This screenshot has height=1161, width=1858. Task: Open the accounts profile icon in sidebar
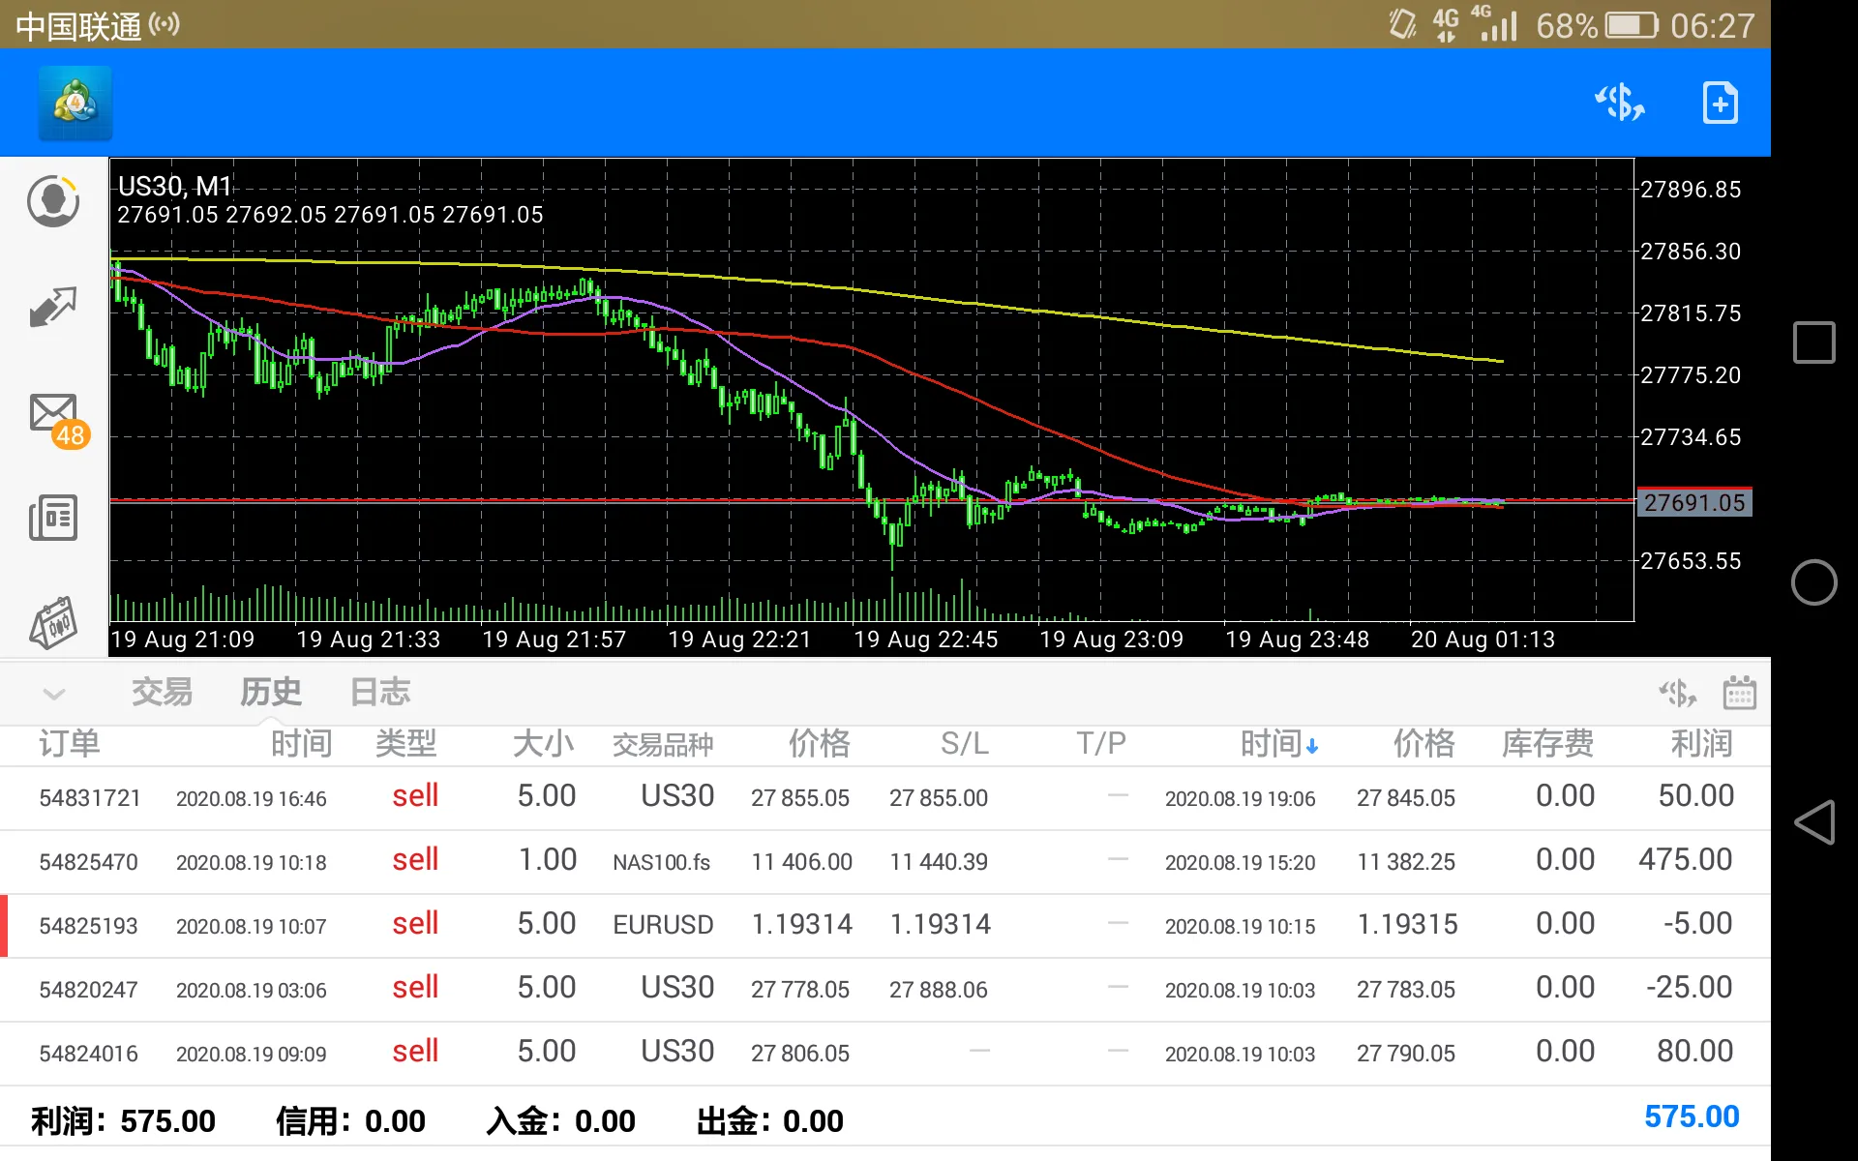click(x=53, y=201)
